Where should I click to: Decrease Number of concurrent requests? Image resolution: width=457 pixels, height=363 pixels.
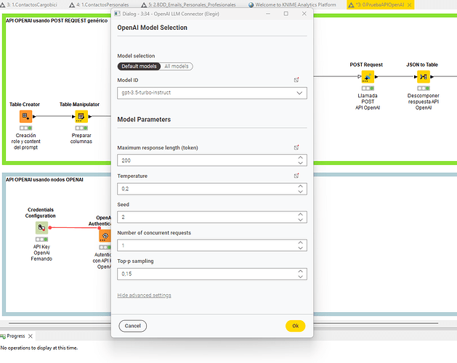pos(300,248)
